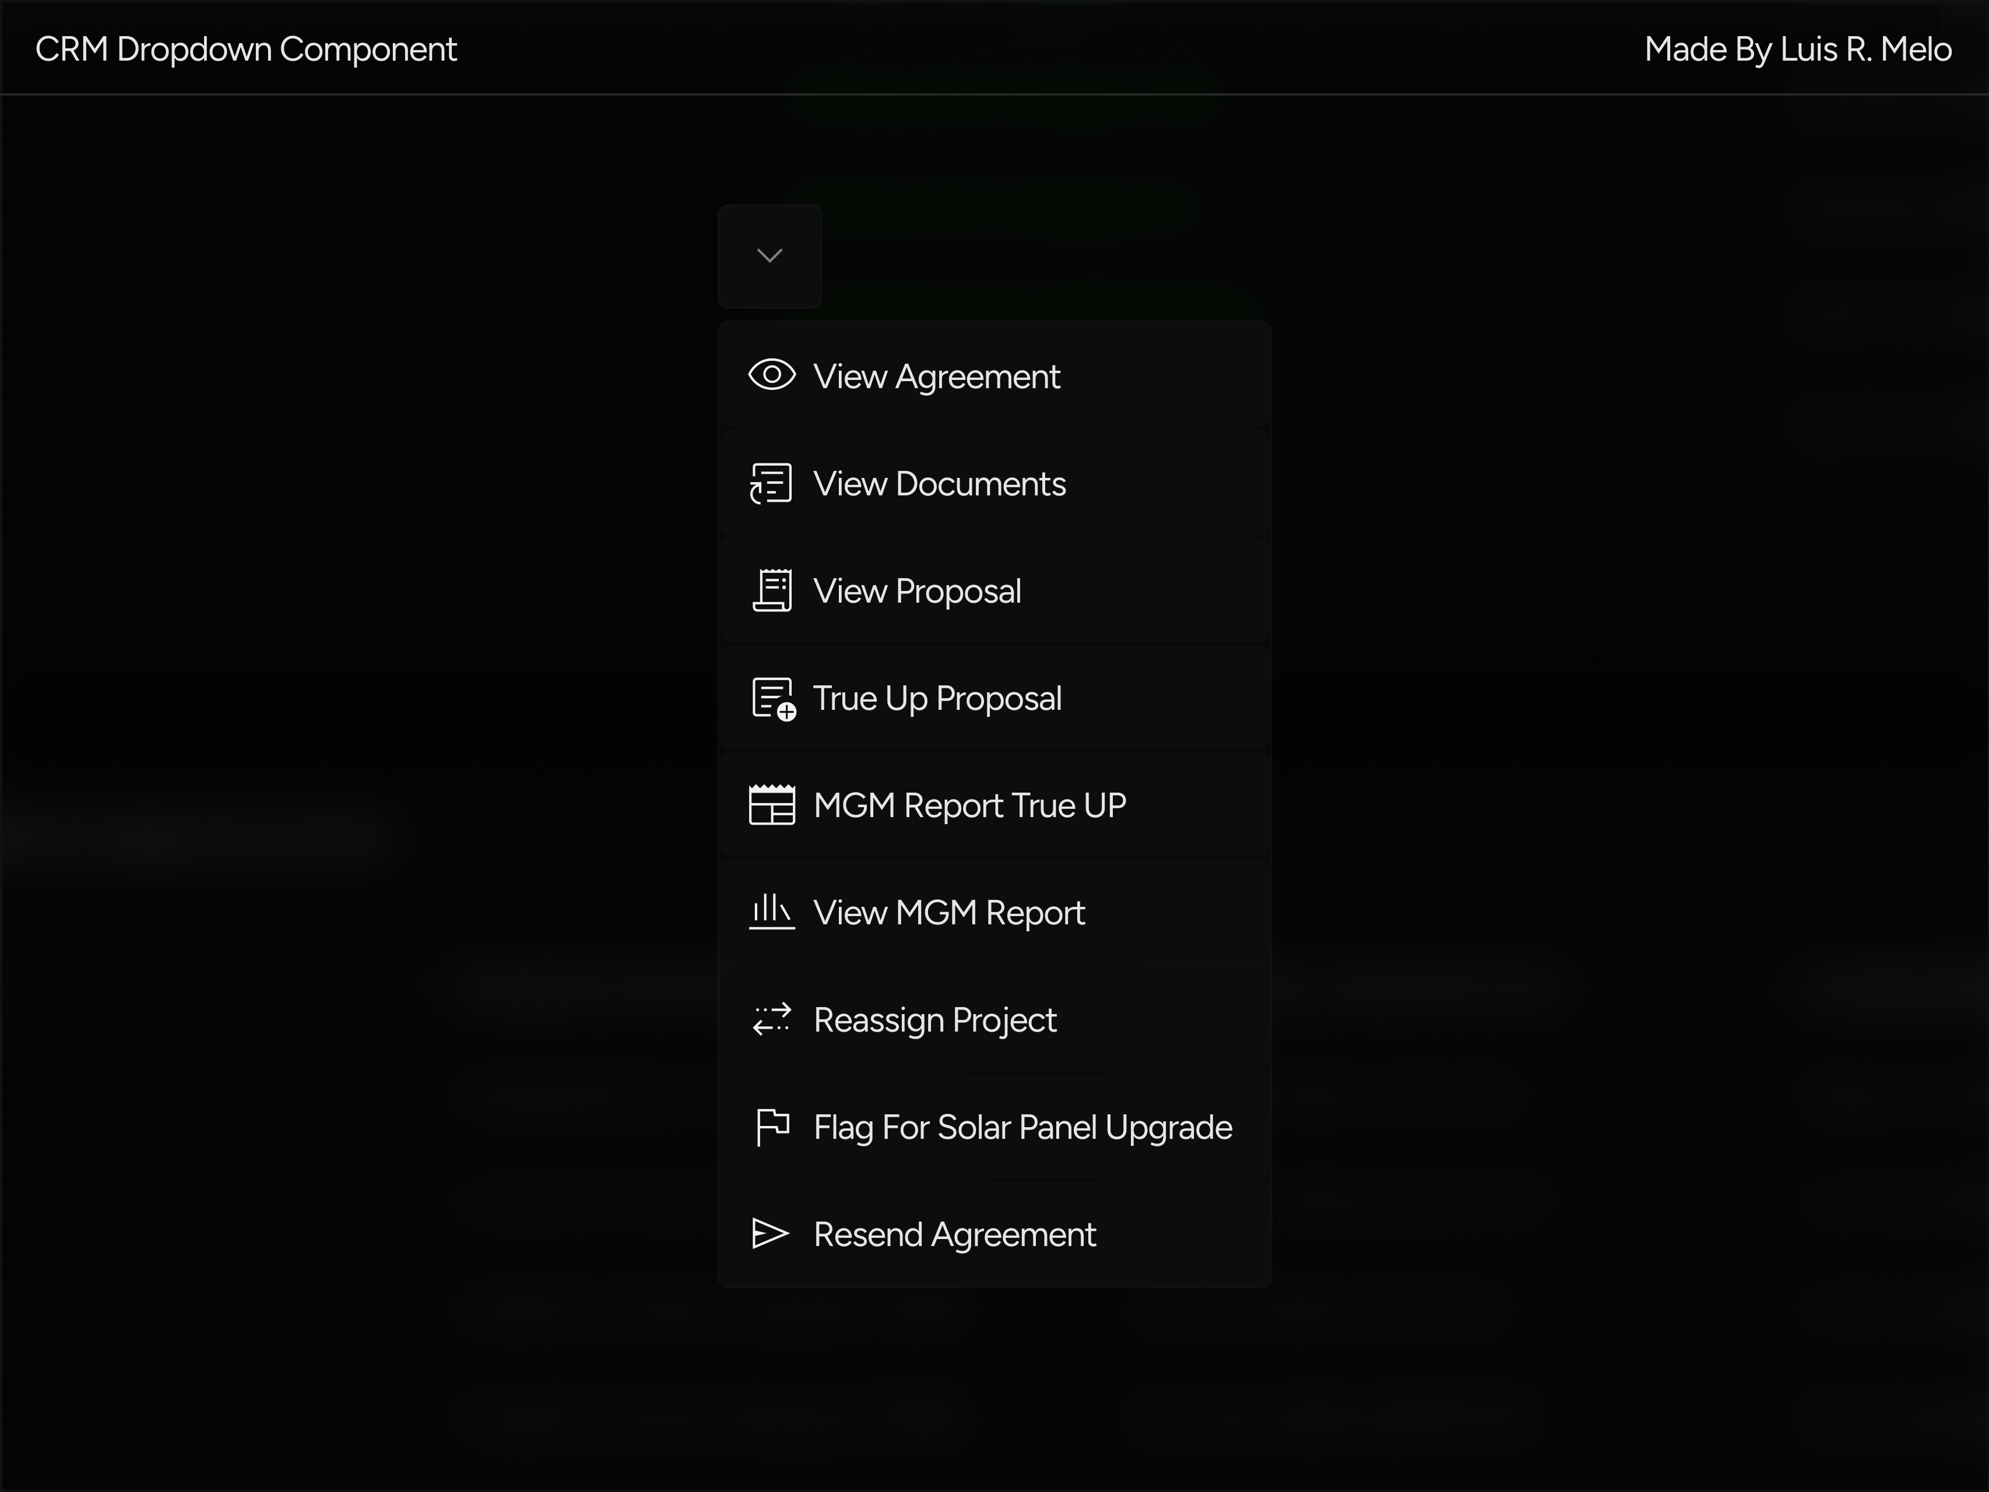Click the Made By Luis R. Melo credit
The width and height of the screenshot is (1989, 1492).
(1798, 48)
